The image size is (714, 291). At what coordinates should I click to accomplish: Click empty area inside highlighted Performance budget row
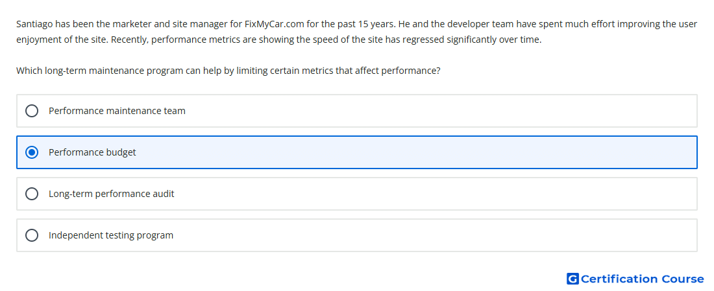point(410,152)
